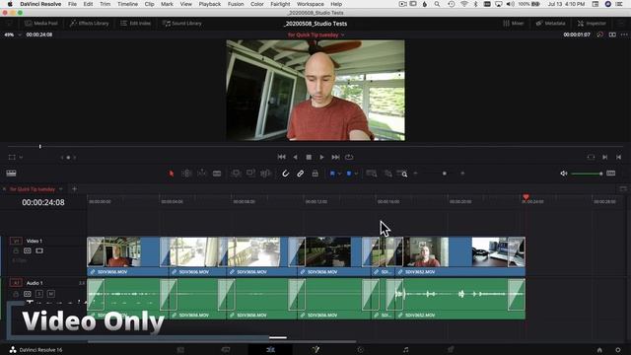
Task: Toggle Video 1 auto track selector
Action: pos(28,250)
